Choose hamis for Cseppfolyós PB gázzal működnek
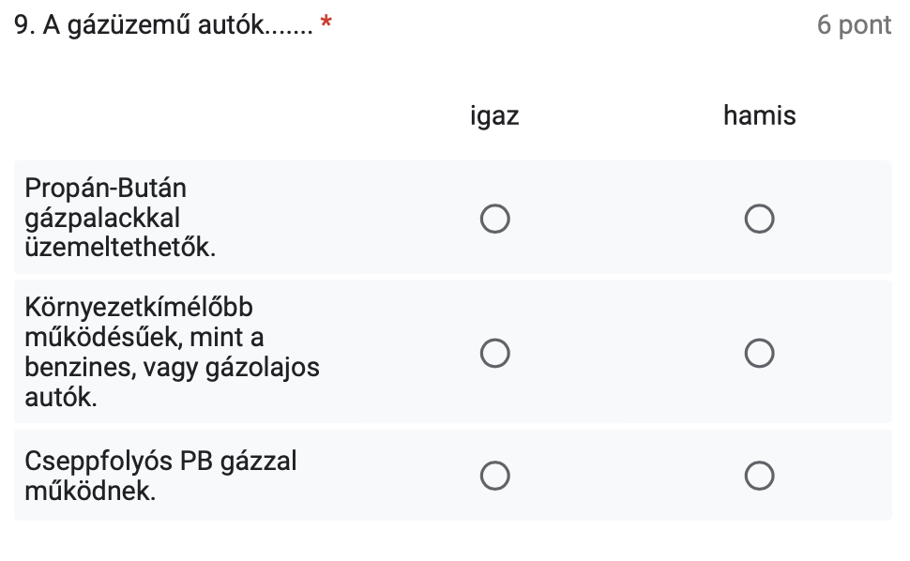910x561 pixels. coord(759,476)
